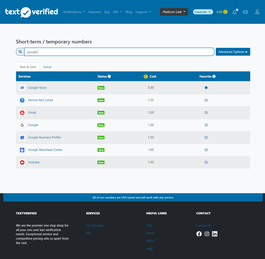This screenshot has width=265, height=259.
Task: Open the Help footer link
Action: pyautogui.click(x=149, y=249)
